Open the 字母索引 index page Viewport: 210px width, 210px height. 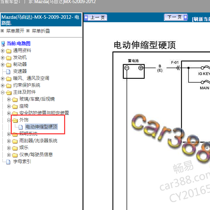coord(22,161)
